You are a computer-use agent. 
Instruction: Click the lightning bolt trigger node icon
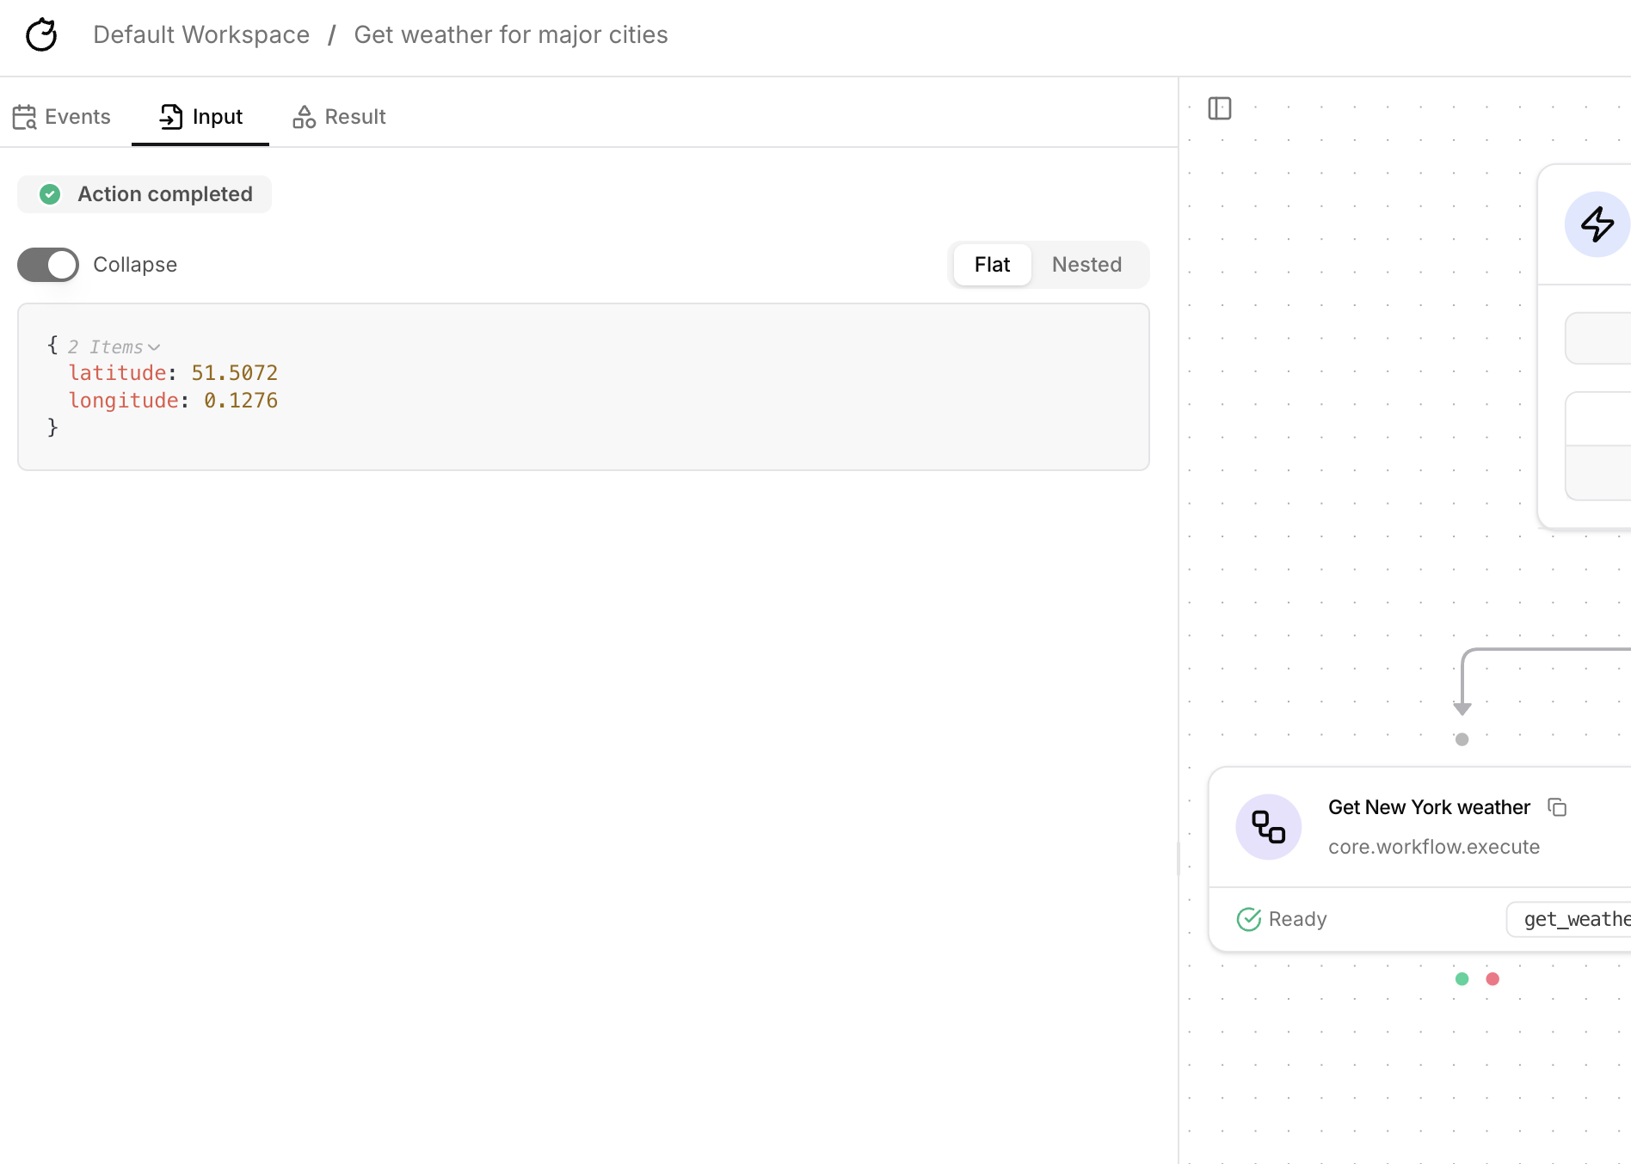tap(1597, 224)
